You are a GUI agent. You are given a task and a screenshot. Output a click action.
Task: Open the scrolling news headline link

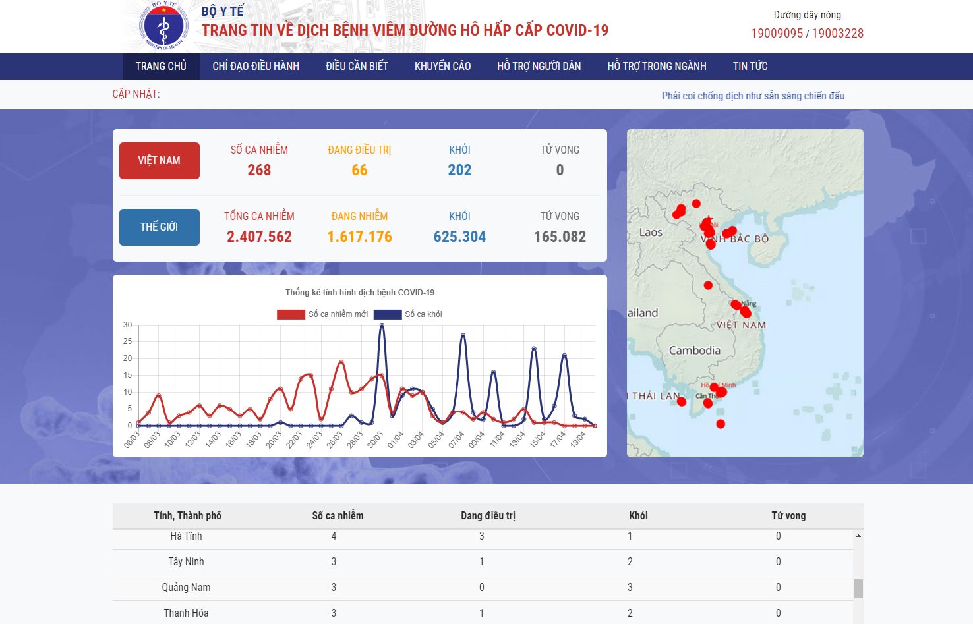pyautogui.click(x=753, y=96)
